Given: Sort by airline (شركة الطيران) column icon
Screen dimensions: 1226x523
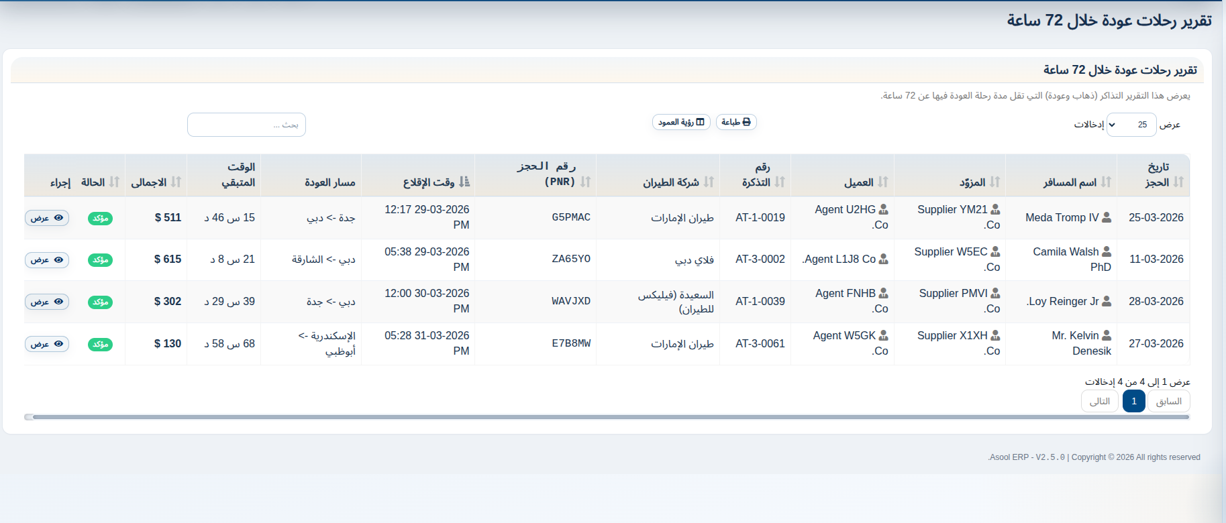Looking at the screenshot, I should 709,182.
